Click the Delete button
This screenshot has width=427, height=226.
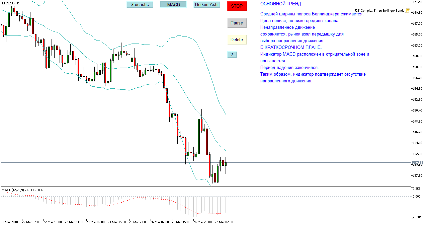(237, 40)
